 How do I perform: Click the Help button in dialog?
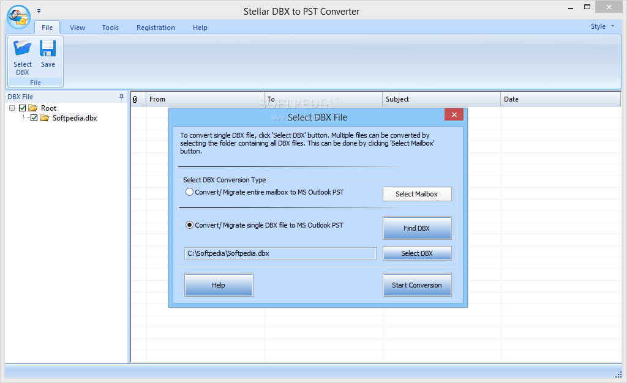point(219,285)
